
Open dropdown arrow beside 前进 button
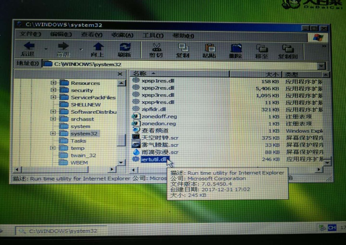click(81, 49)
